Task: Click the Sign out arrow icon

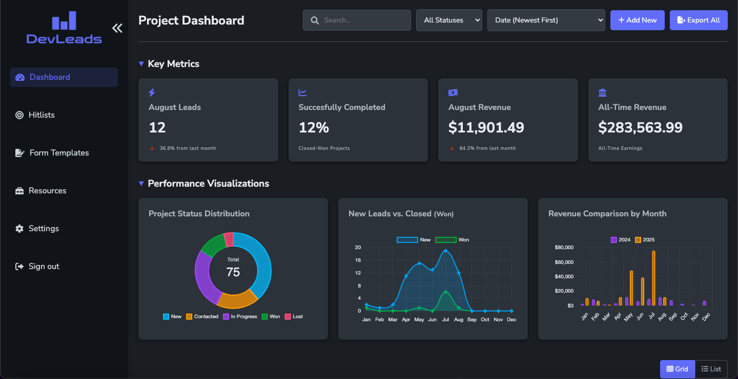Action: [x=19, y=266]
